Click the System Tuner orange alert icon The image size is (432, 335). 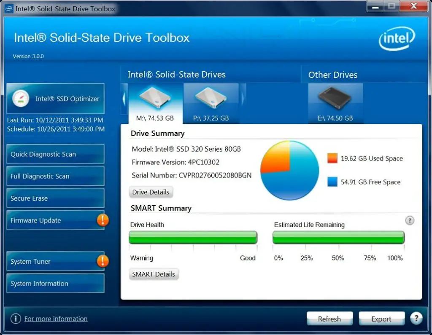coord(103,261)
